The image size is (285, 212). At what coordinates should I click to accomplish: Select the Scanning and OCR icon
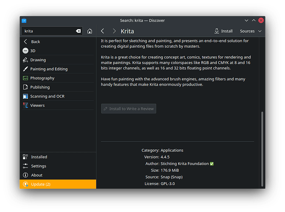tap(25, 96)
